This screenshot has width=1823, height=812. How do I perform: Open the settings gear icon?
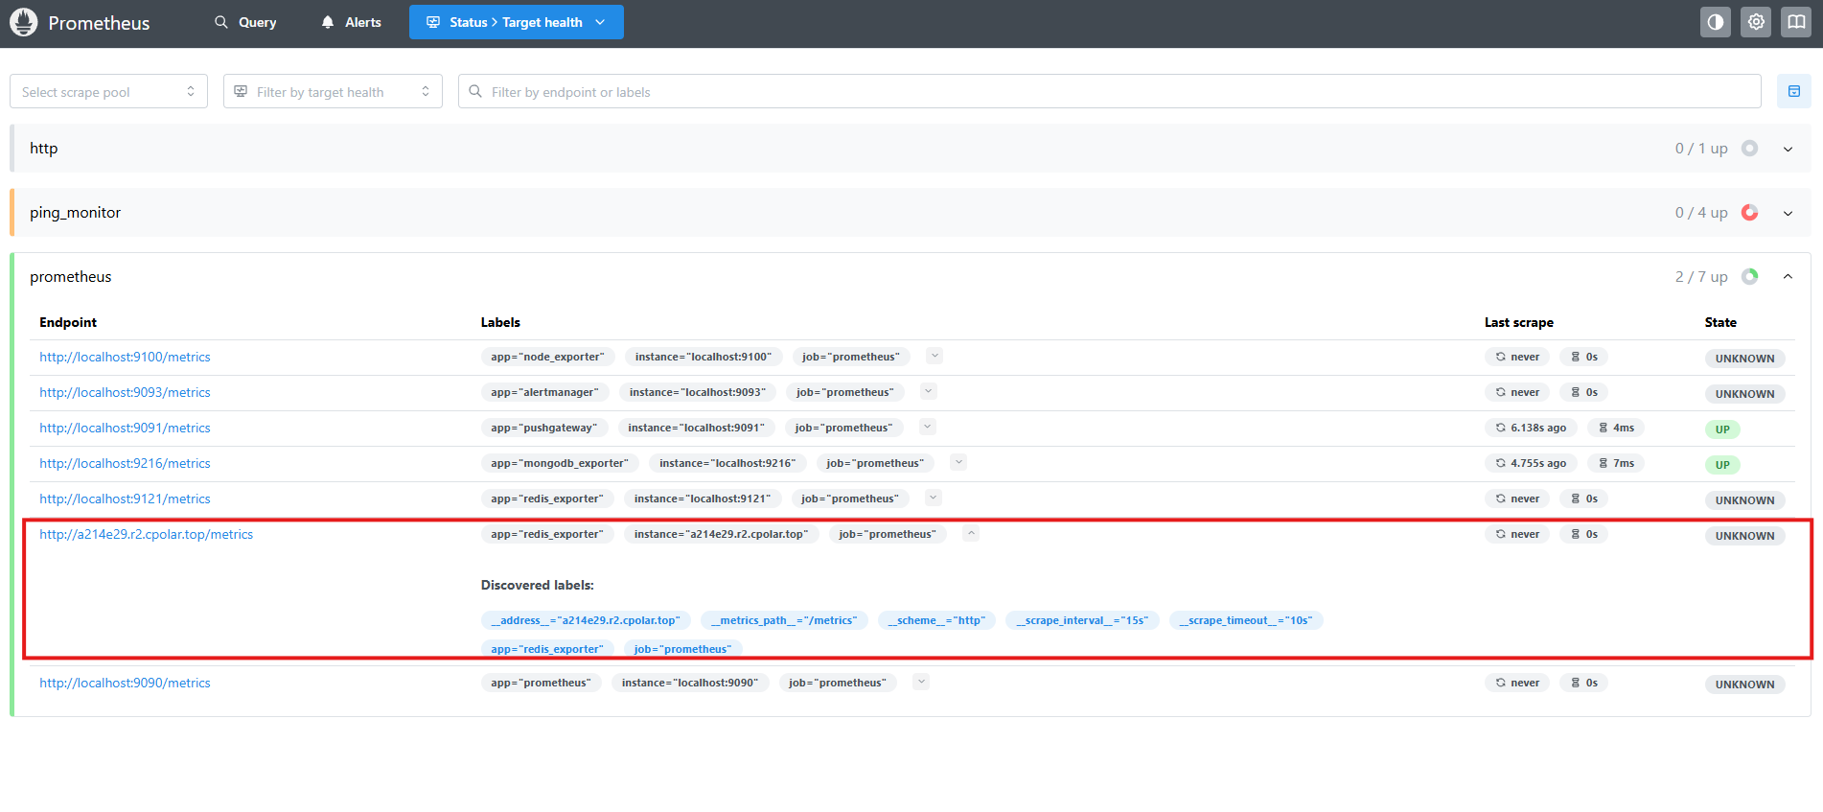[x=1756, y=22]
